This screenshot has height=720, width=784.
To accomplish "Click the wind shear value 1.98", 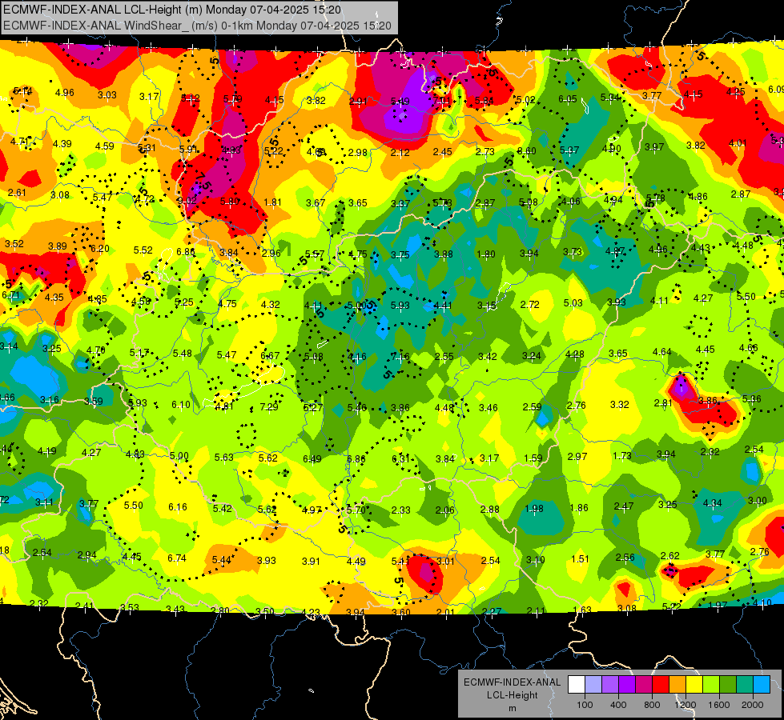I will pyautogui.click(x=534, y=508).
